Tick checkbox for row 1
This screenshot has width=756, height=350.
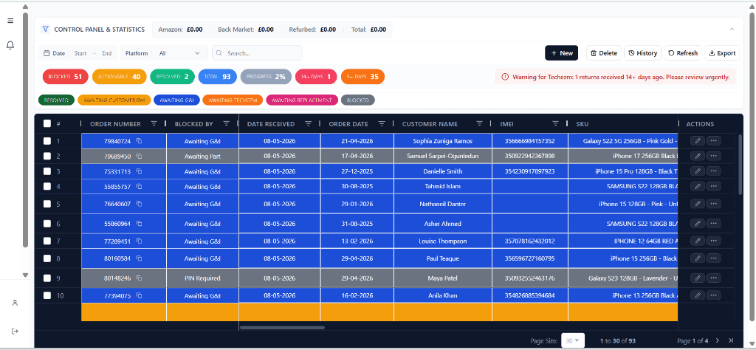47,141
